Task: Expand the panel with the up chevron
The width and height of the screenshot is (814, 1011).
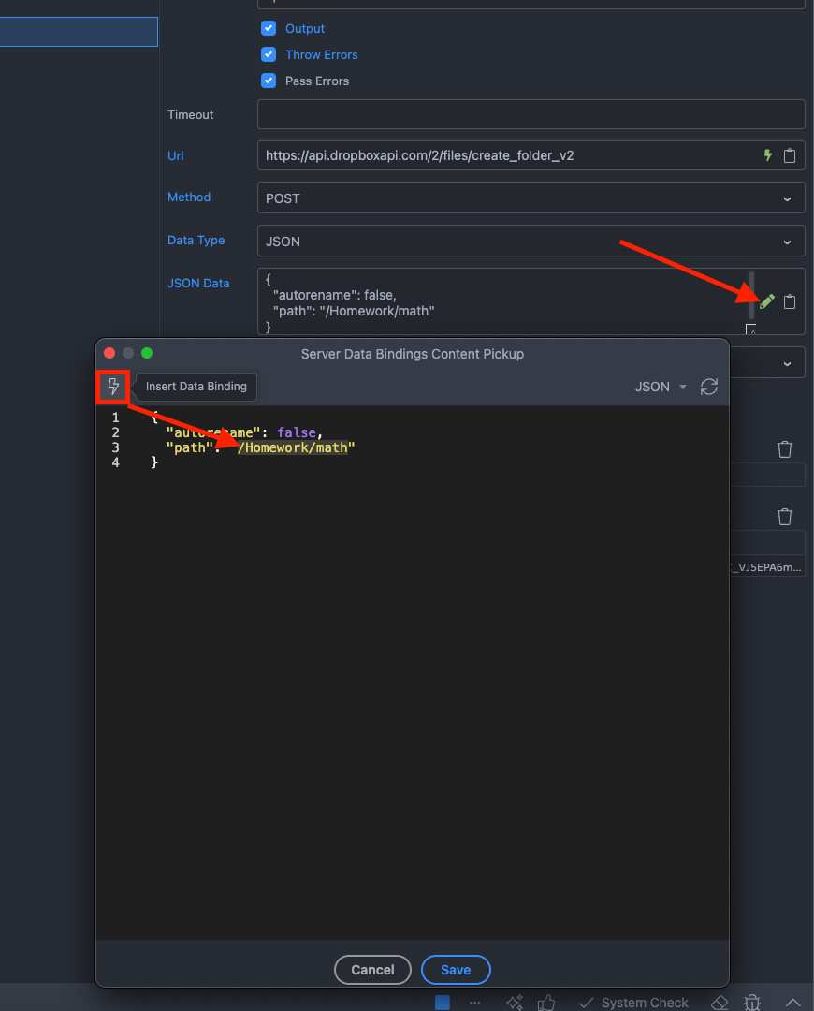Action: click(x=792, y=1003)
